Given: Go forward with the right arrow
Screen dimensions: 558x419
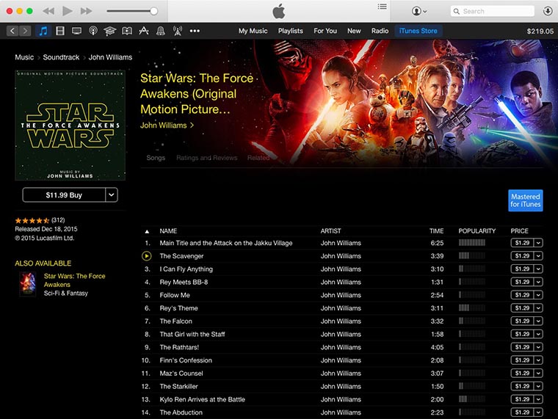Looking at the screenshot, I should pyautogui.click(x=25, y=31).
